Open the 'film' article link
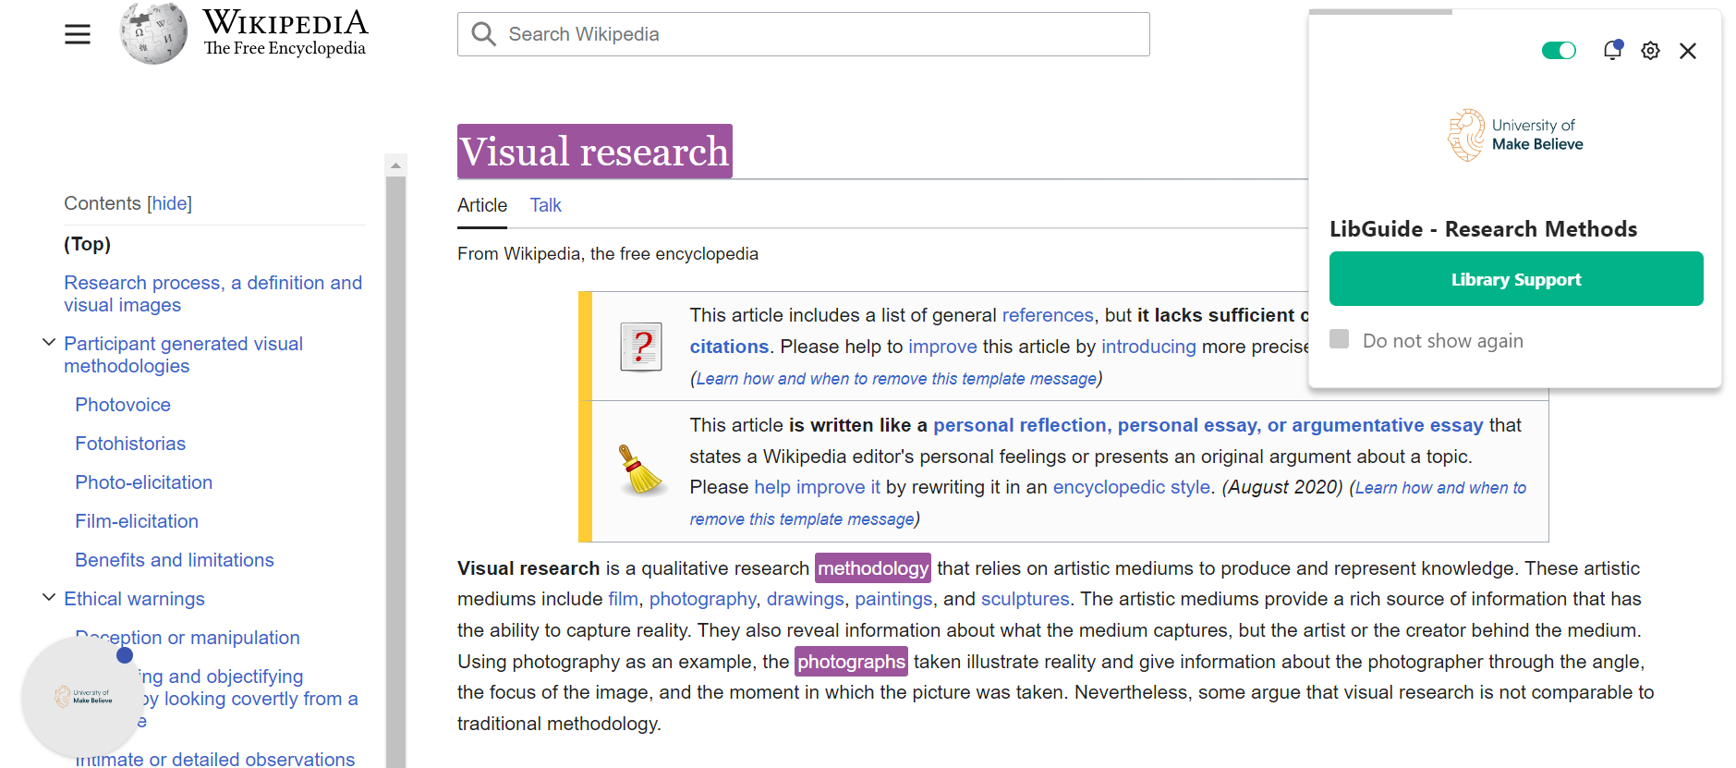 click(x=623, y=599)
